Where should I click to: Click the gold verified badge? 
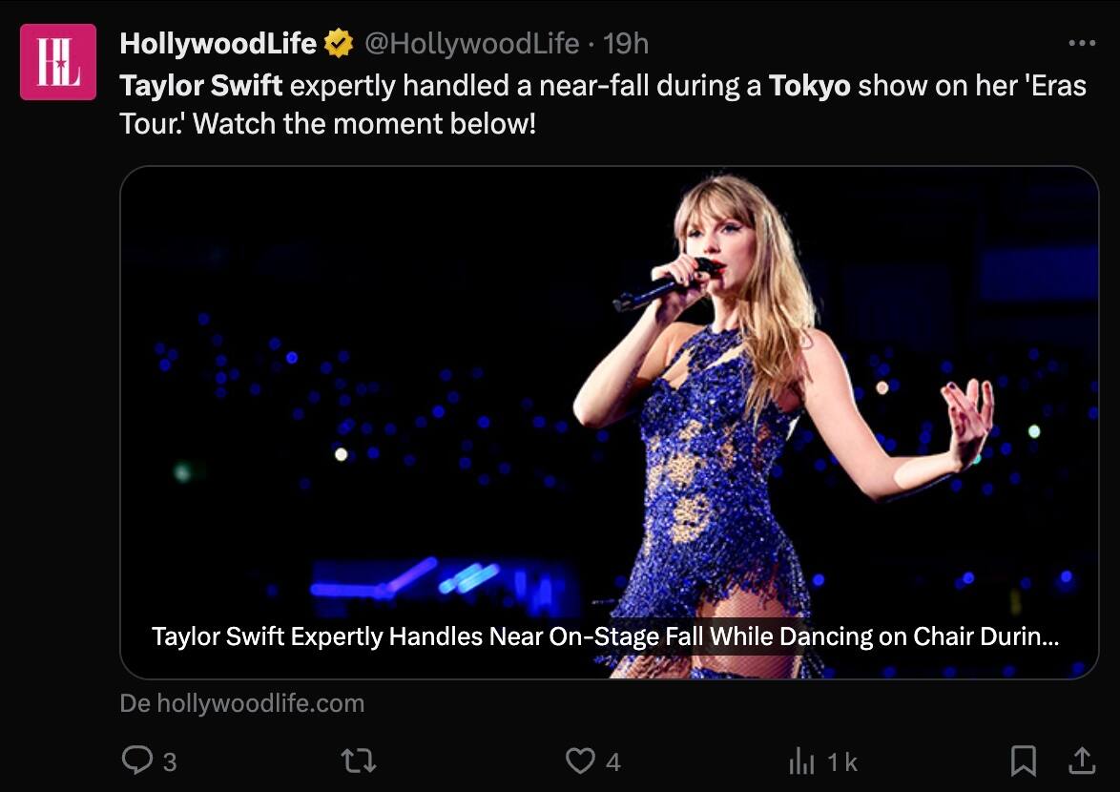pos(339,43)
